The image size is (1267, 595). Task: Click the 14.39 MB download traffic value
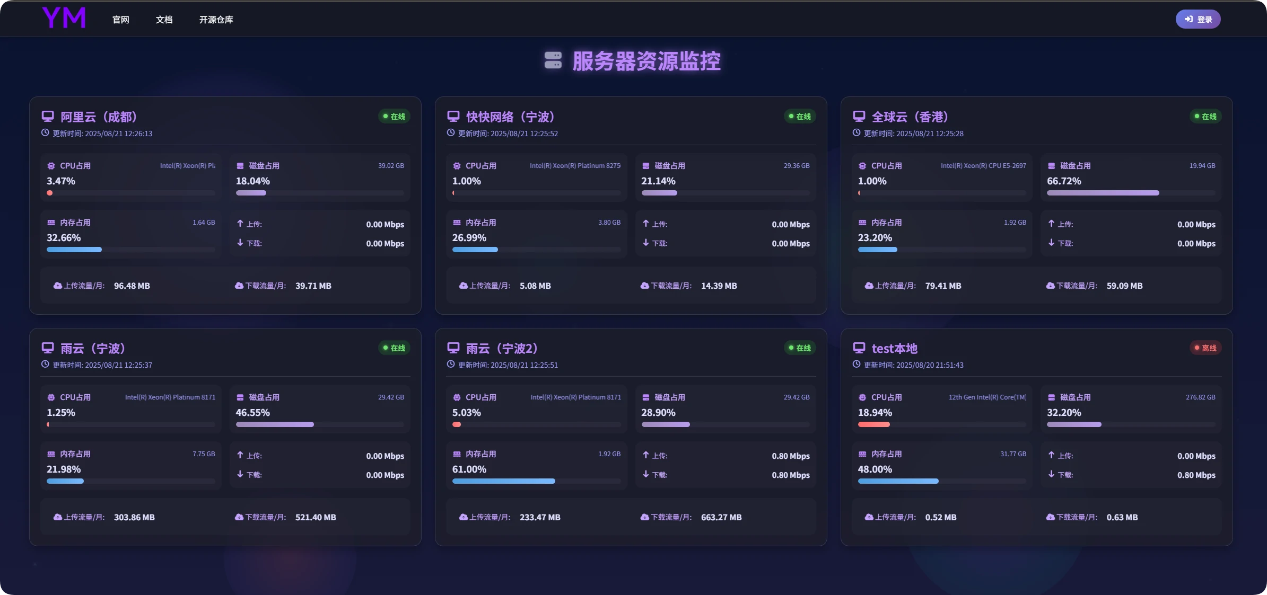719,286
